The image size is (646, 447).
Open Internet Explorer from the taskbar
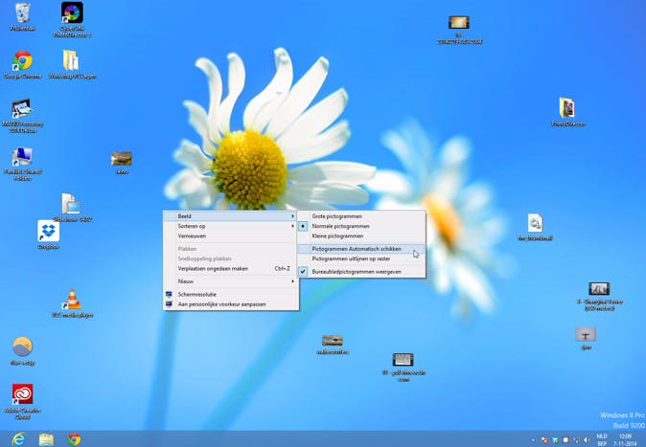[x=18, y=439]
